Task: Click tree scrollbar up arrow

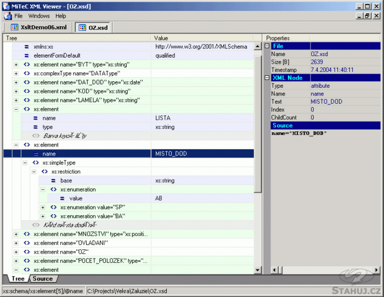Action: pyautogui.click(x=257, y=46)
